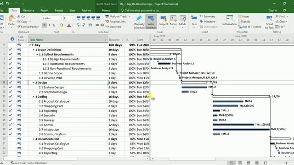Collapse the T-Bay project summary row

point(30,45)
